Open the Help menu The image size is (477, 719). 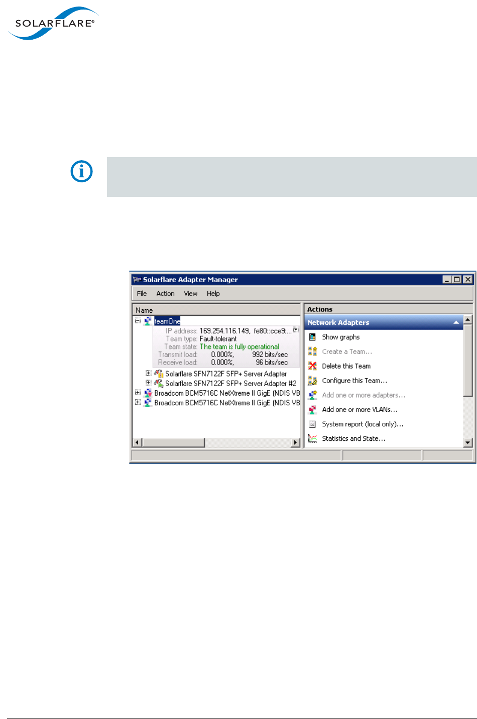[213, 294]
